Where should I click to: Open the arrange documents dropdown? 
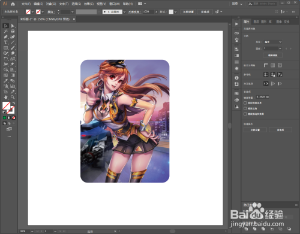point(142,4)
